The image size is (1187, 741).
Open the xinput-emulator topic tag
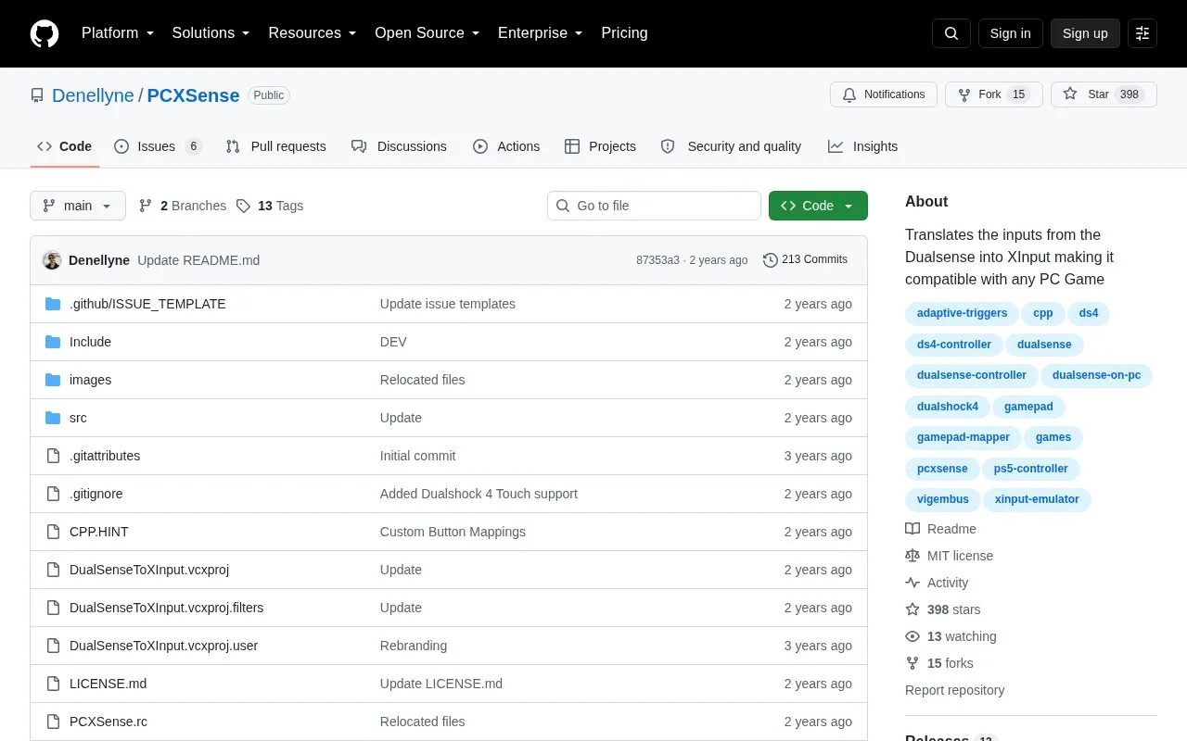(1037, 499)
